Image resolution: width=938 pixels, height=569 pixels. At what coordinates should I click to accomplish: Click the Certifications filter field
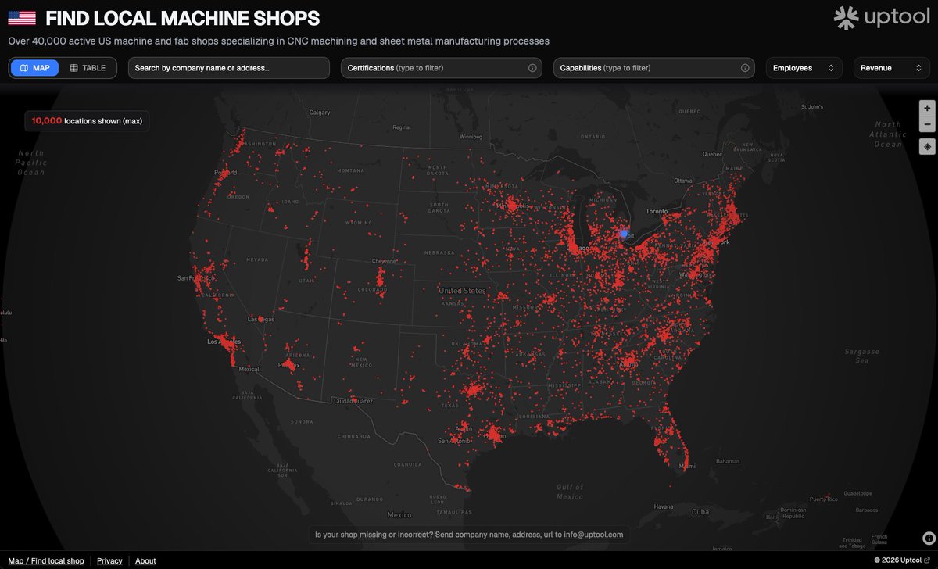442,68
